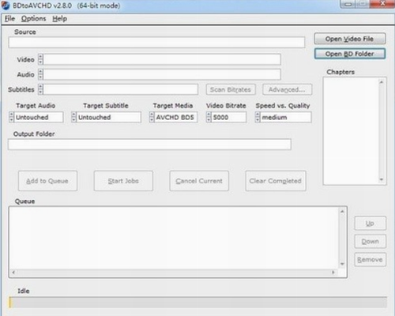Click the Down button beside Queue
Viewport: 395px width, 316px height.
point(371,242)
